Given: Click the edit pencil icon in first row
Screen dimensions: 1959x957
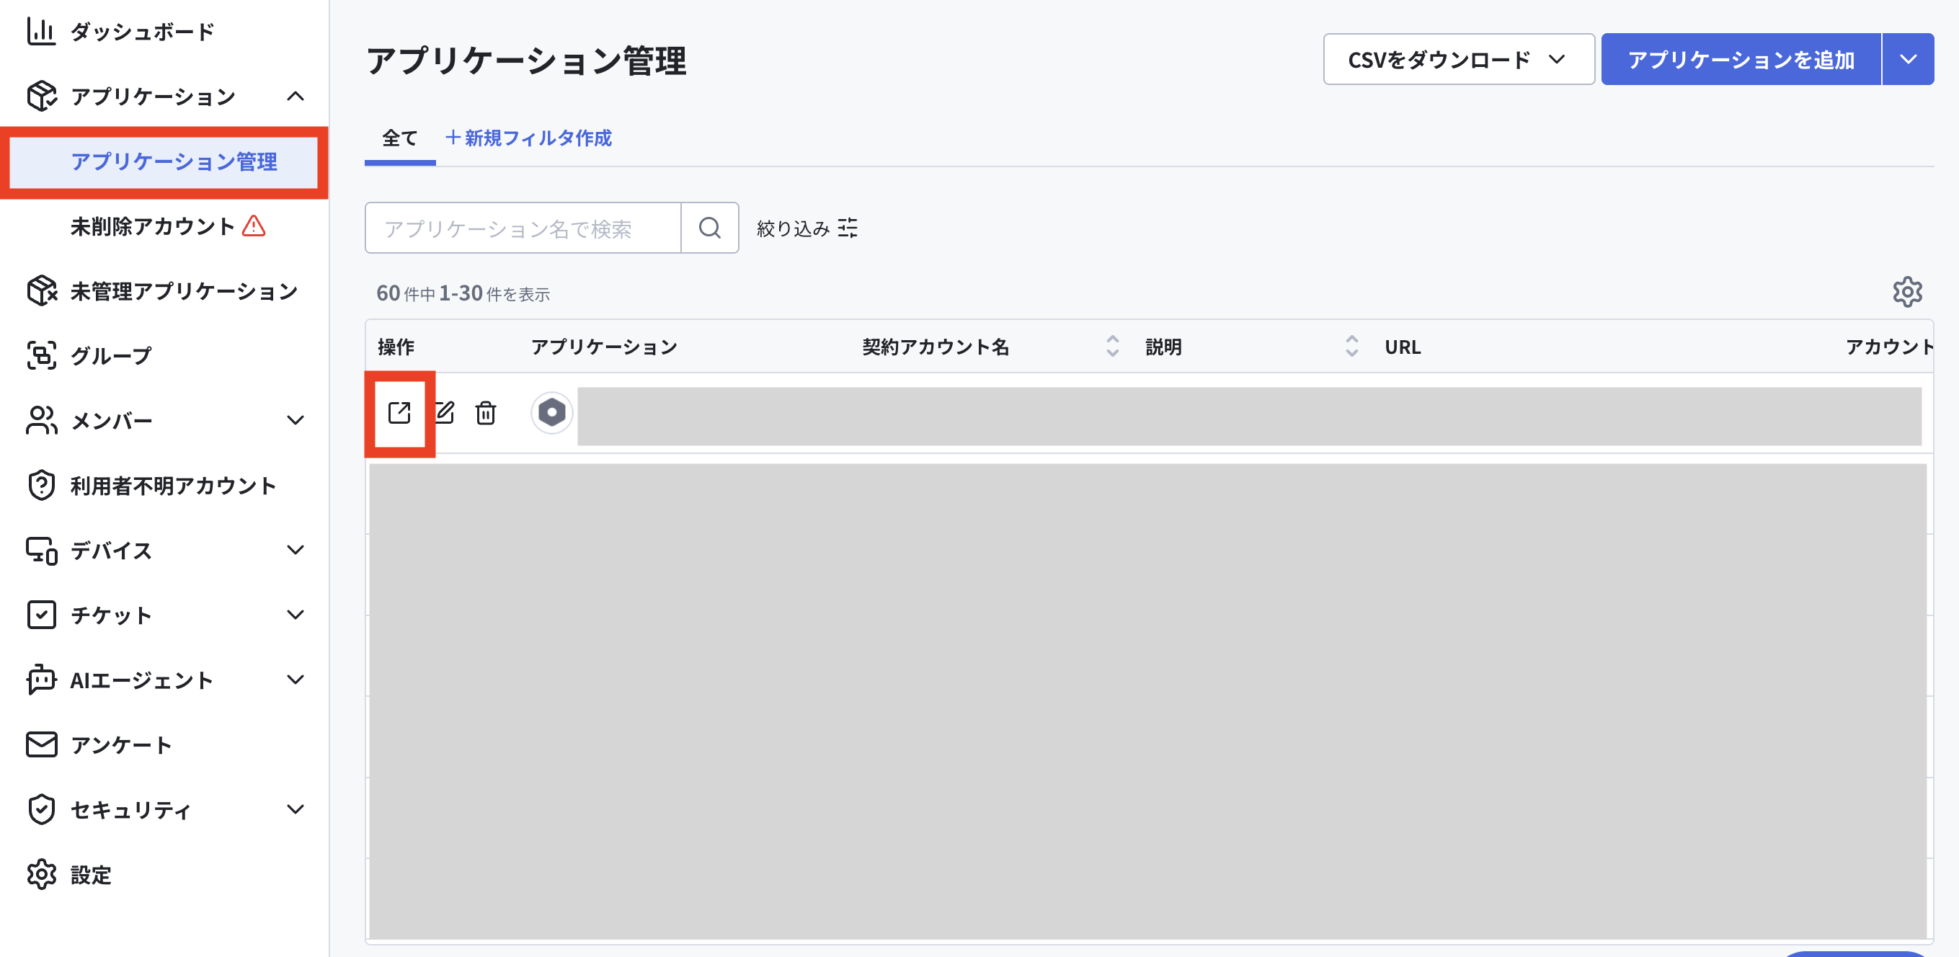Looking at the screenshot, I should click(444, 413).
